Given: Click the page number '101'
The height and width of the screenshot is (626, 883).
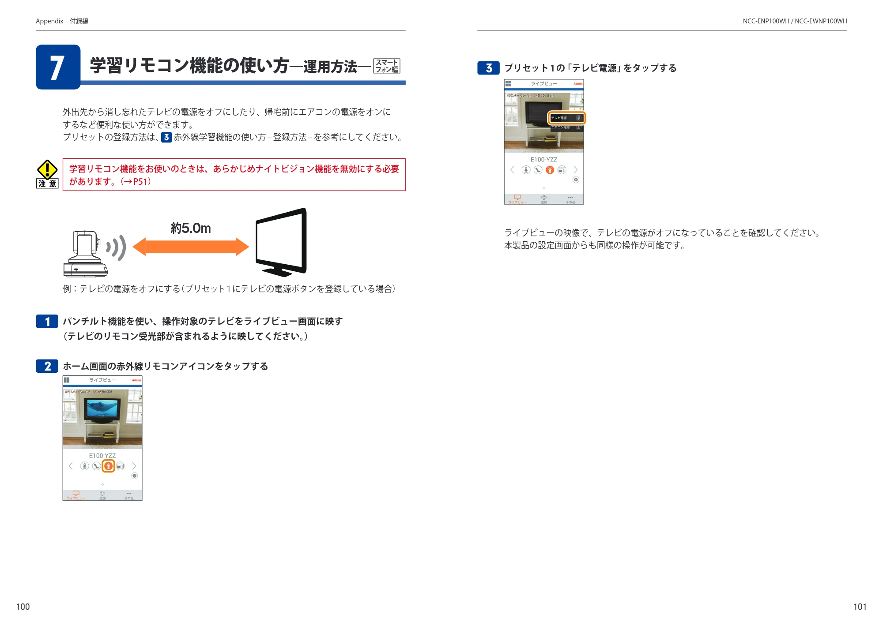Looking at the screenshot, I should 860,607.
